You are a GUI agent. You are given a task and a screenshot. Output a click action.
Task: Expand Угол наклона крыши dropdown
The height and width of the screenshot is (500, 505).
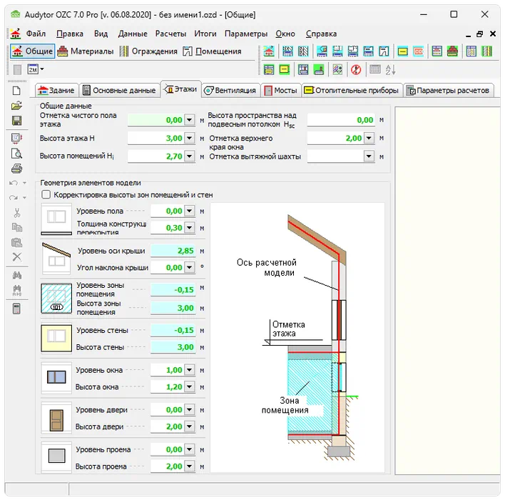pos(190,267)
